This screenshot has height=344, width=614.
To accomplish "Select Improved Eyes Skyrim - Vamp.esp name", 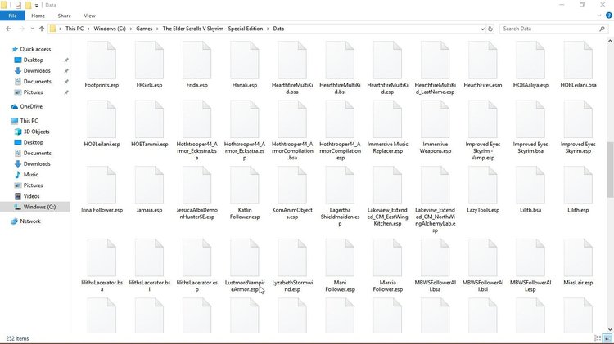I will tap(483, 151).
